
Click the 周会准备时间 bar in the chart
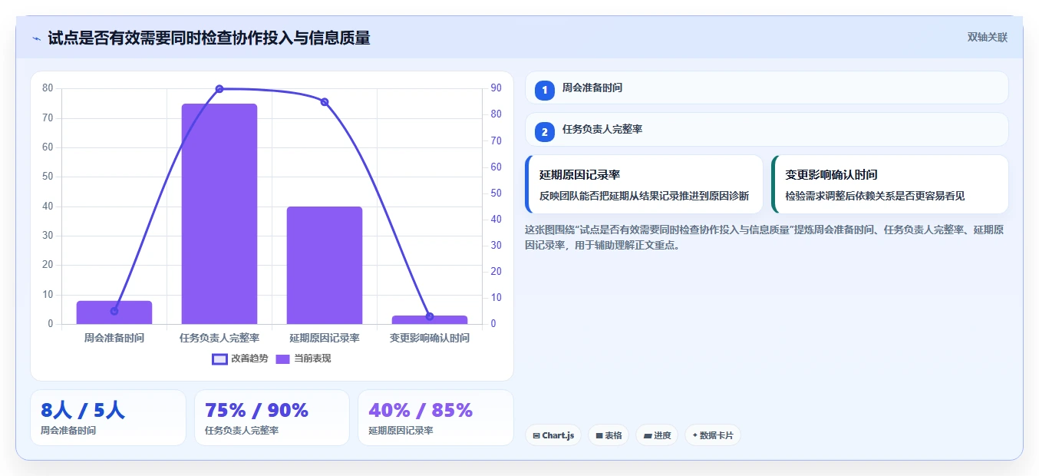114,312
